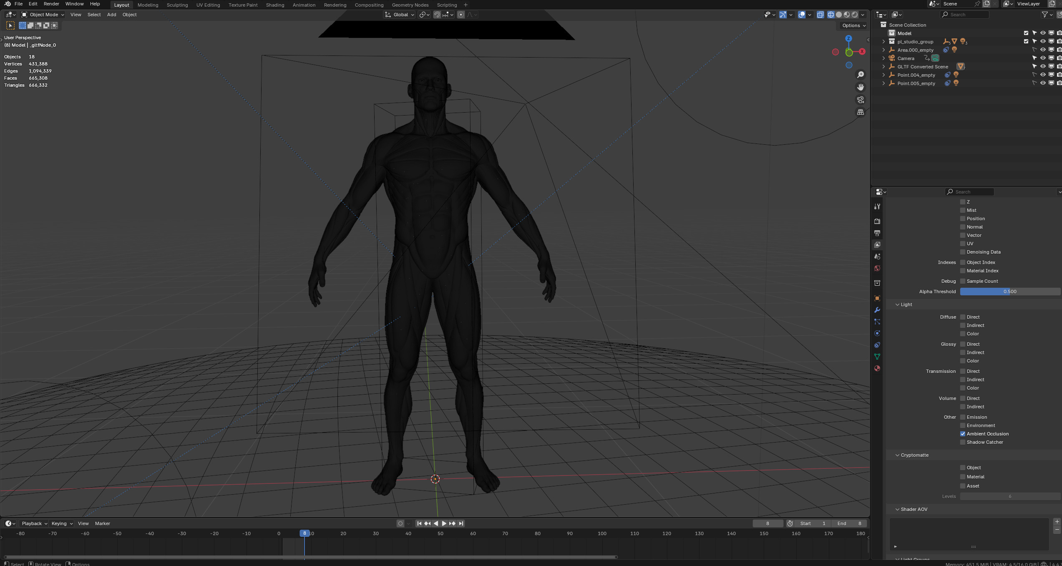Image resolution: width=1062 pixels, height=566 pixels.
Task: Click the outliner Search field
Action: [x=964, y=15]
